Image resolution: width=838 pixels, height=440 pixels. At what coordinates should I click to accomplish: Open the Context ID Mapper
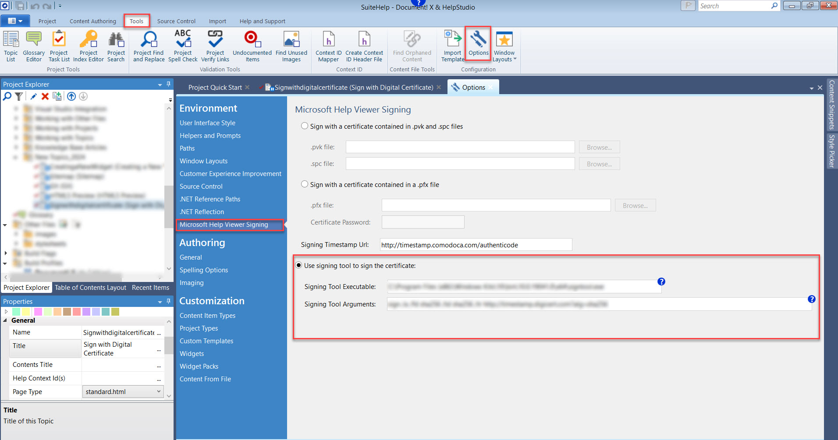[x=328, y=45]
